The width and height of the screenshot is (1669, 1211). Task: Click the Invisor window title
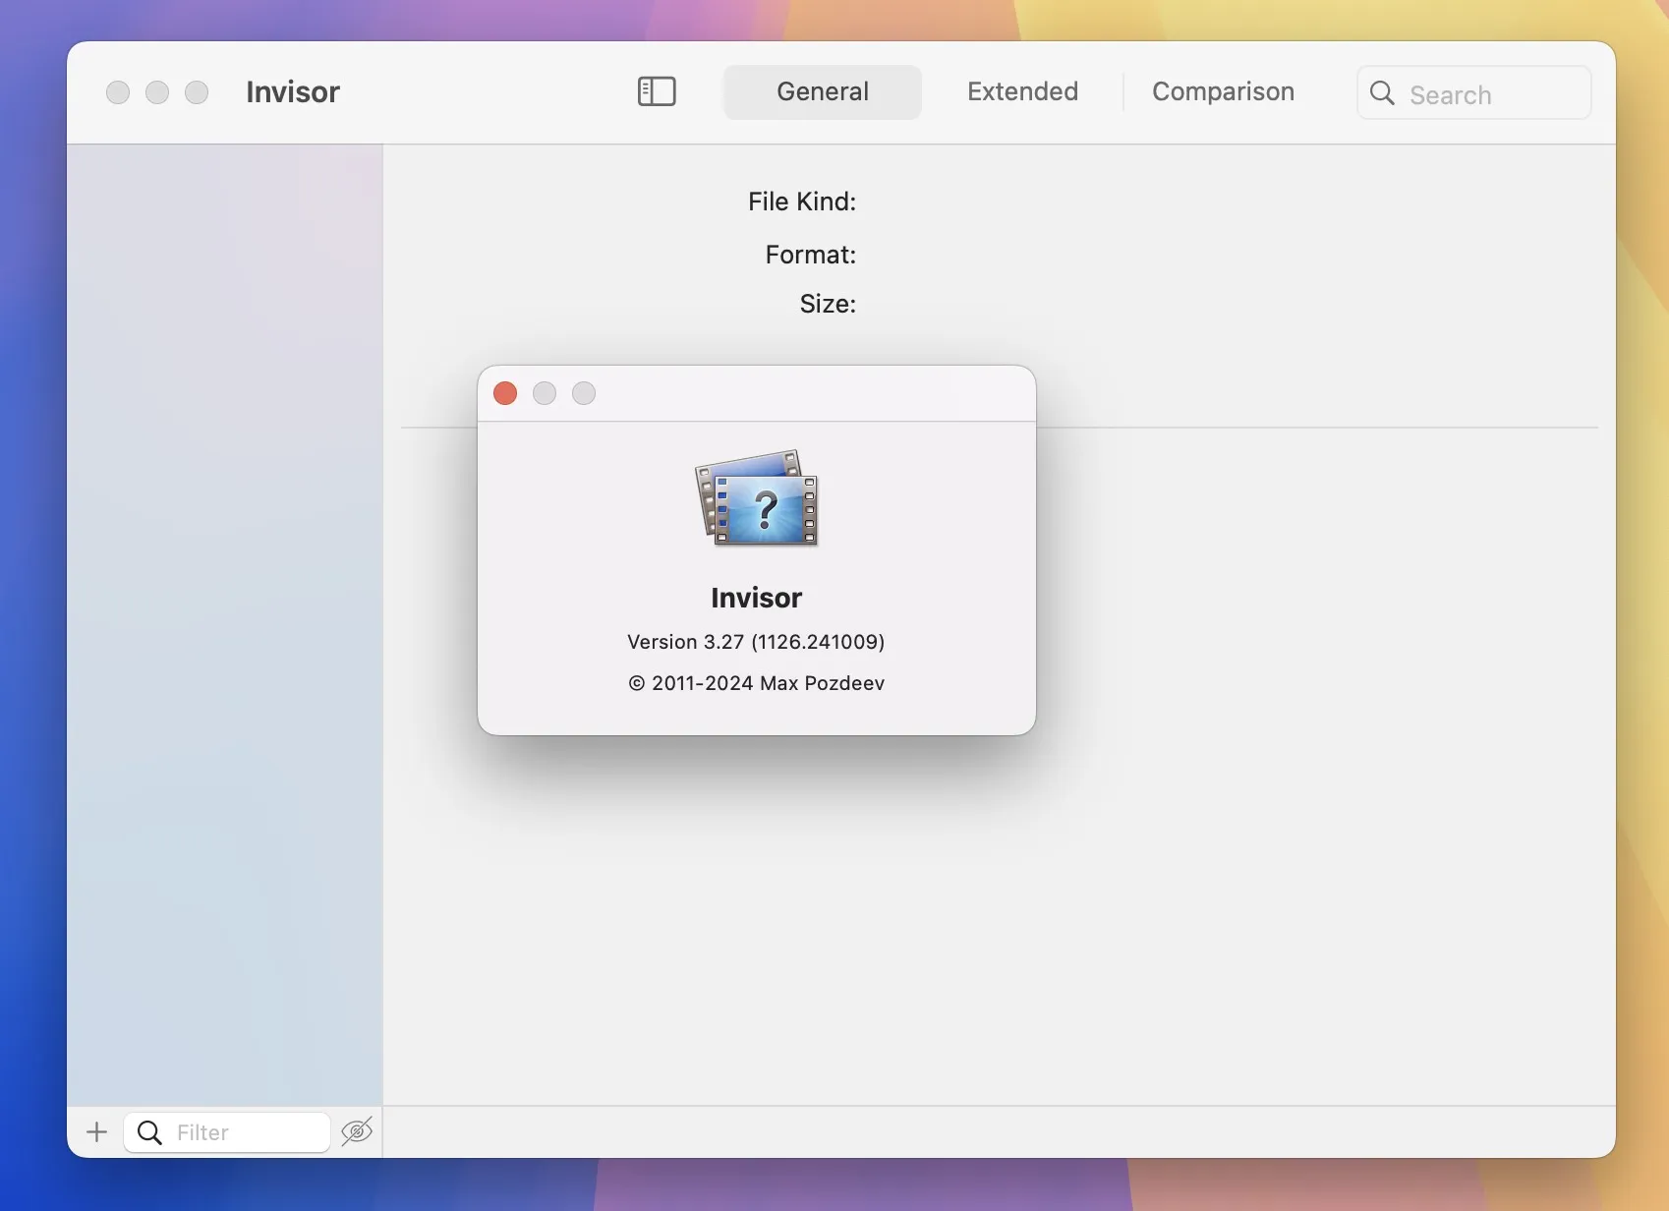pos(293,92)
